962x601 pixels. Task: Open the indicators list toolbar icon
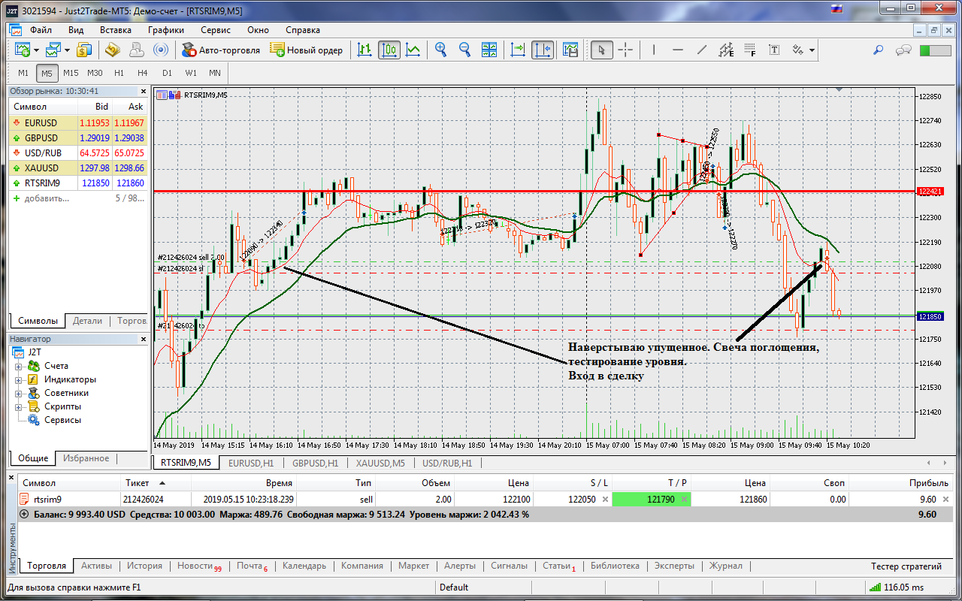click(x=570, y=50)
